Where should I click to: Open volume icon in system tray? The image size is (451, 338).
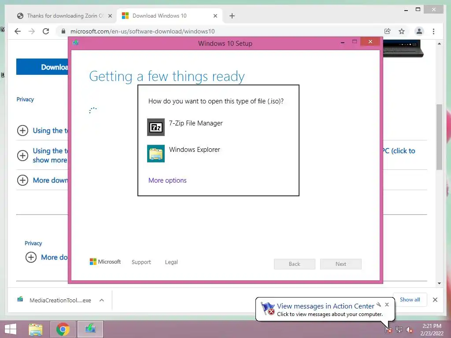(x=409, y=330)
